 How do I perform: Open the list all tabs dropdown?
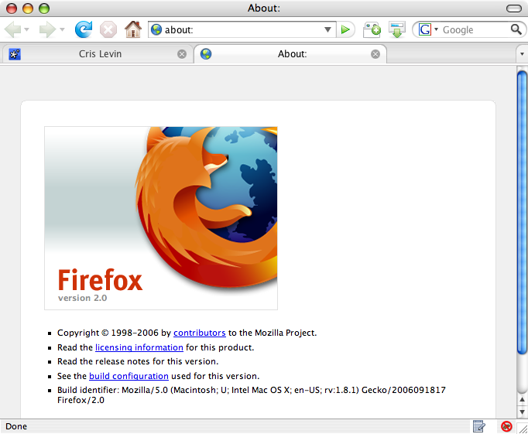(522, 54)
